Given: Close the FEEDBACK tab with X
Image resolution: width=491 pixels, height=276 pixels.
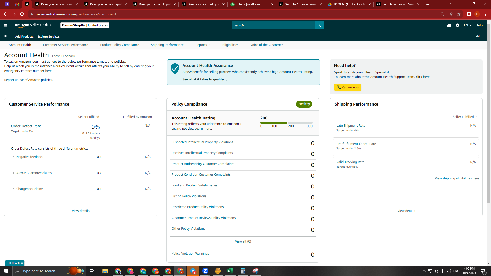Looking at the screenshot, I should point(22,263).
